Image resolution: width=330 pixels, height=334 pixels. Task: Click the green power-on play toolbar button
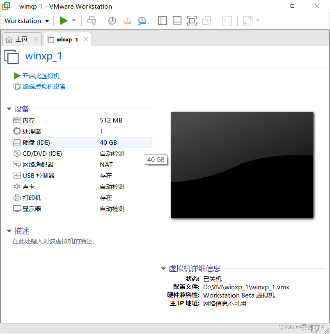(64, 20)
